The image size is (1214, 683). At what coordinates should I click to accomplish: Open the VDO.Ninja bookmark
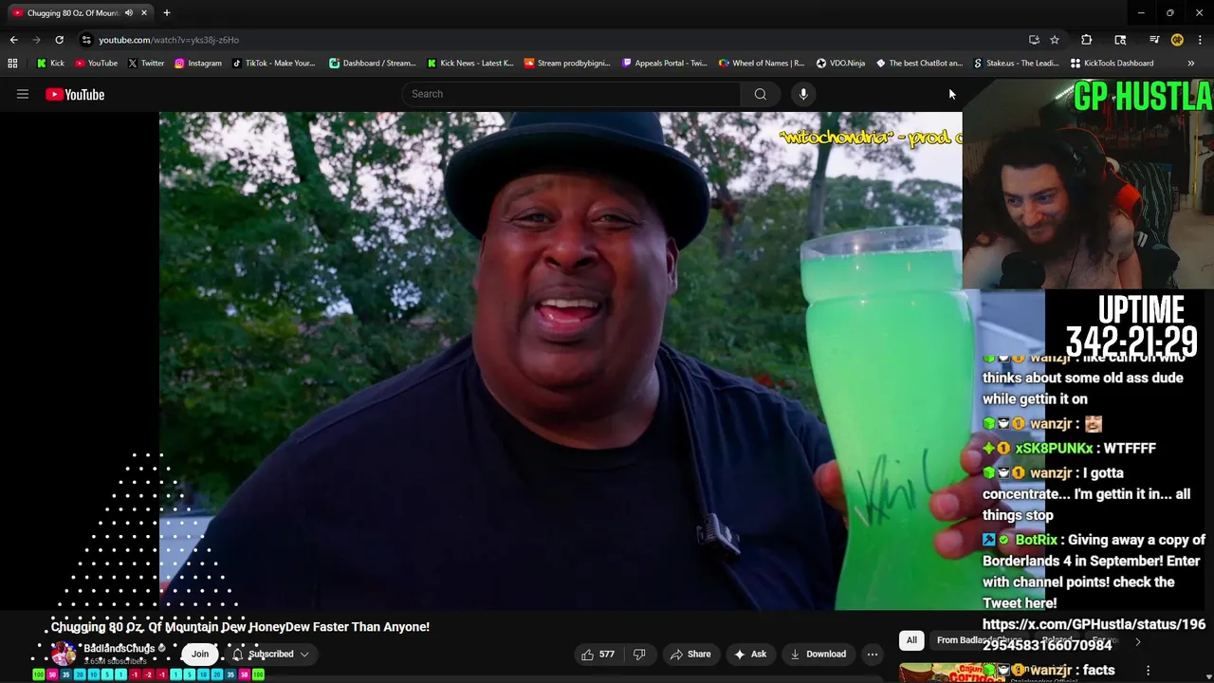point(840,64)
